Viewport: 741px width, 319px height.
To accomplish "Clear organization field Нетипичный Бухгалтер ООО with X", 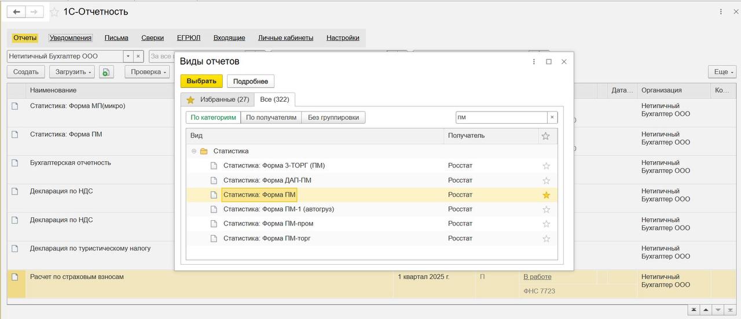I will (x=138, y=56).
